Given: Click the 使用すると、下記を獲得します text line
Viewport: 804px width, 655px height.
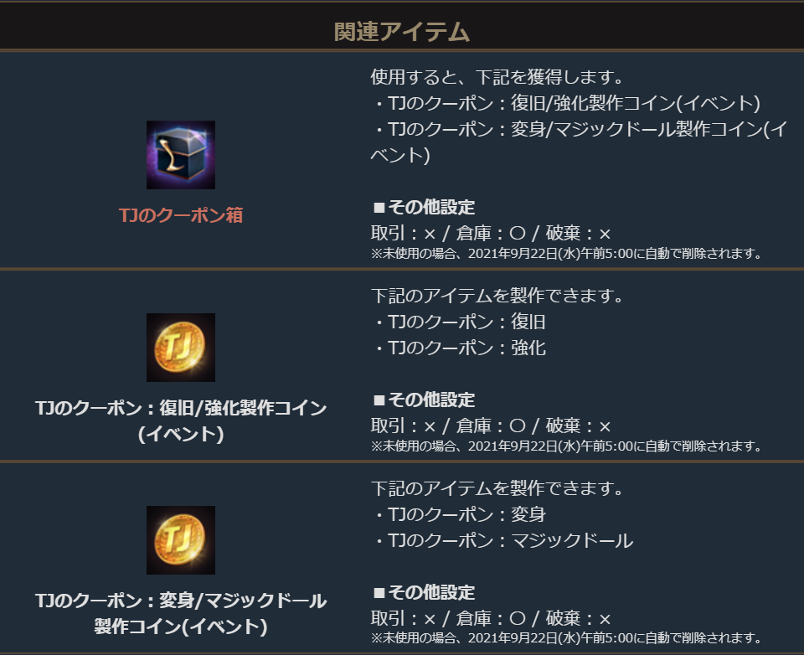Looking at the screenshot, I should coord(497,78).
